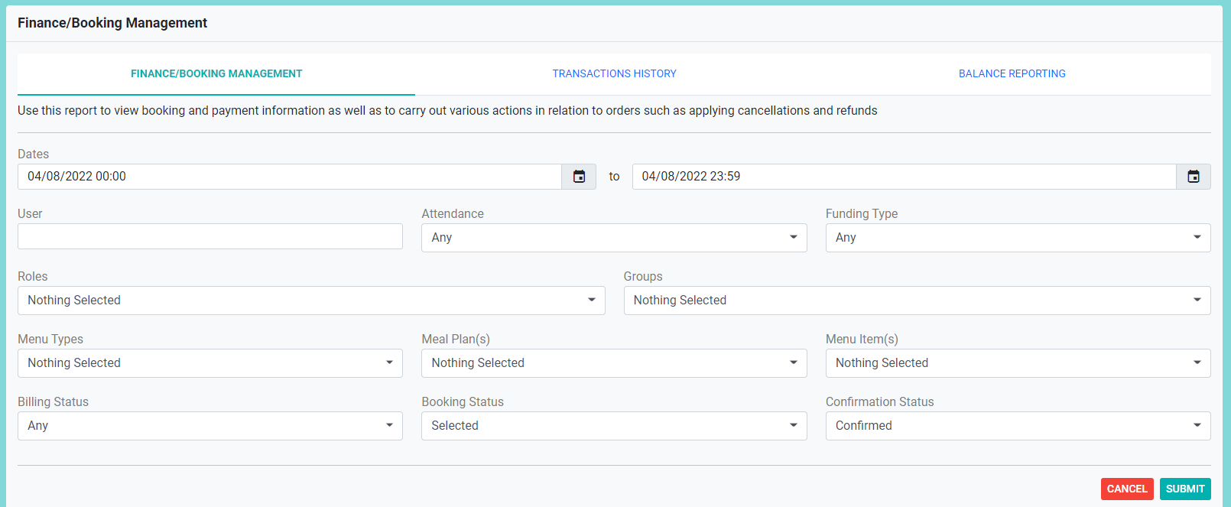Expand the Roles selection dropdown
Viewport: 1231px width, 507px height.
point(311,301)
